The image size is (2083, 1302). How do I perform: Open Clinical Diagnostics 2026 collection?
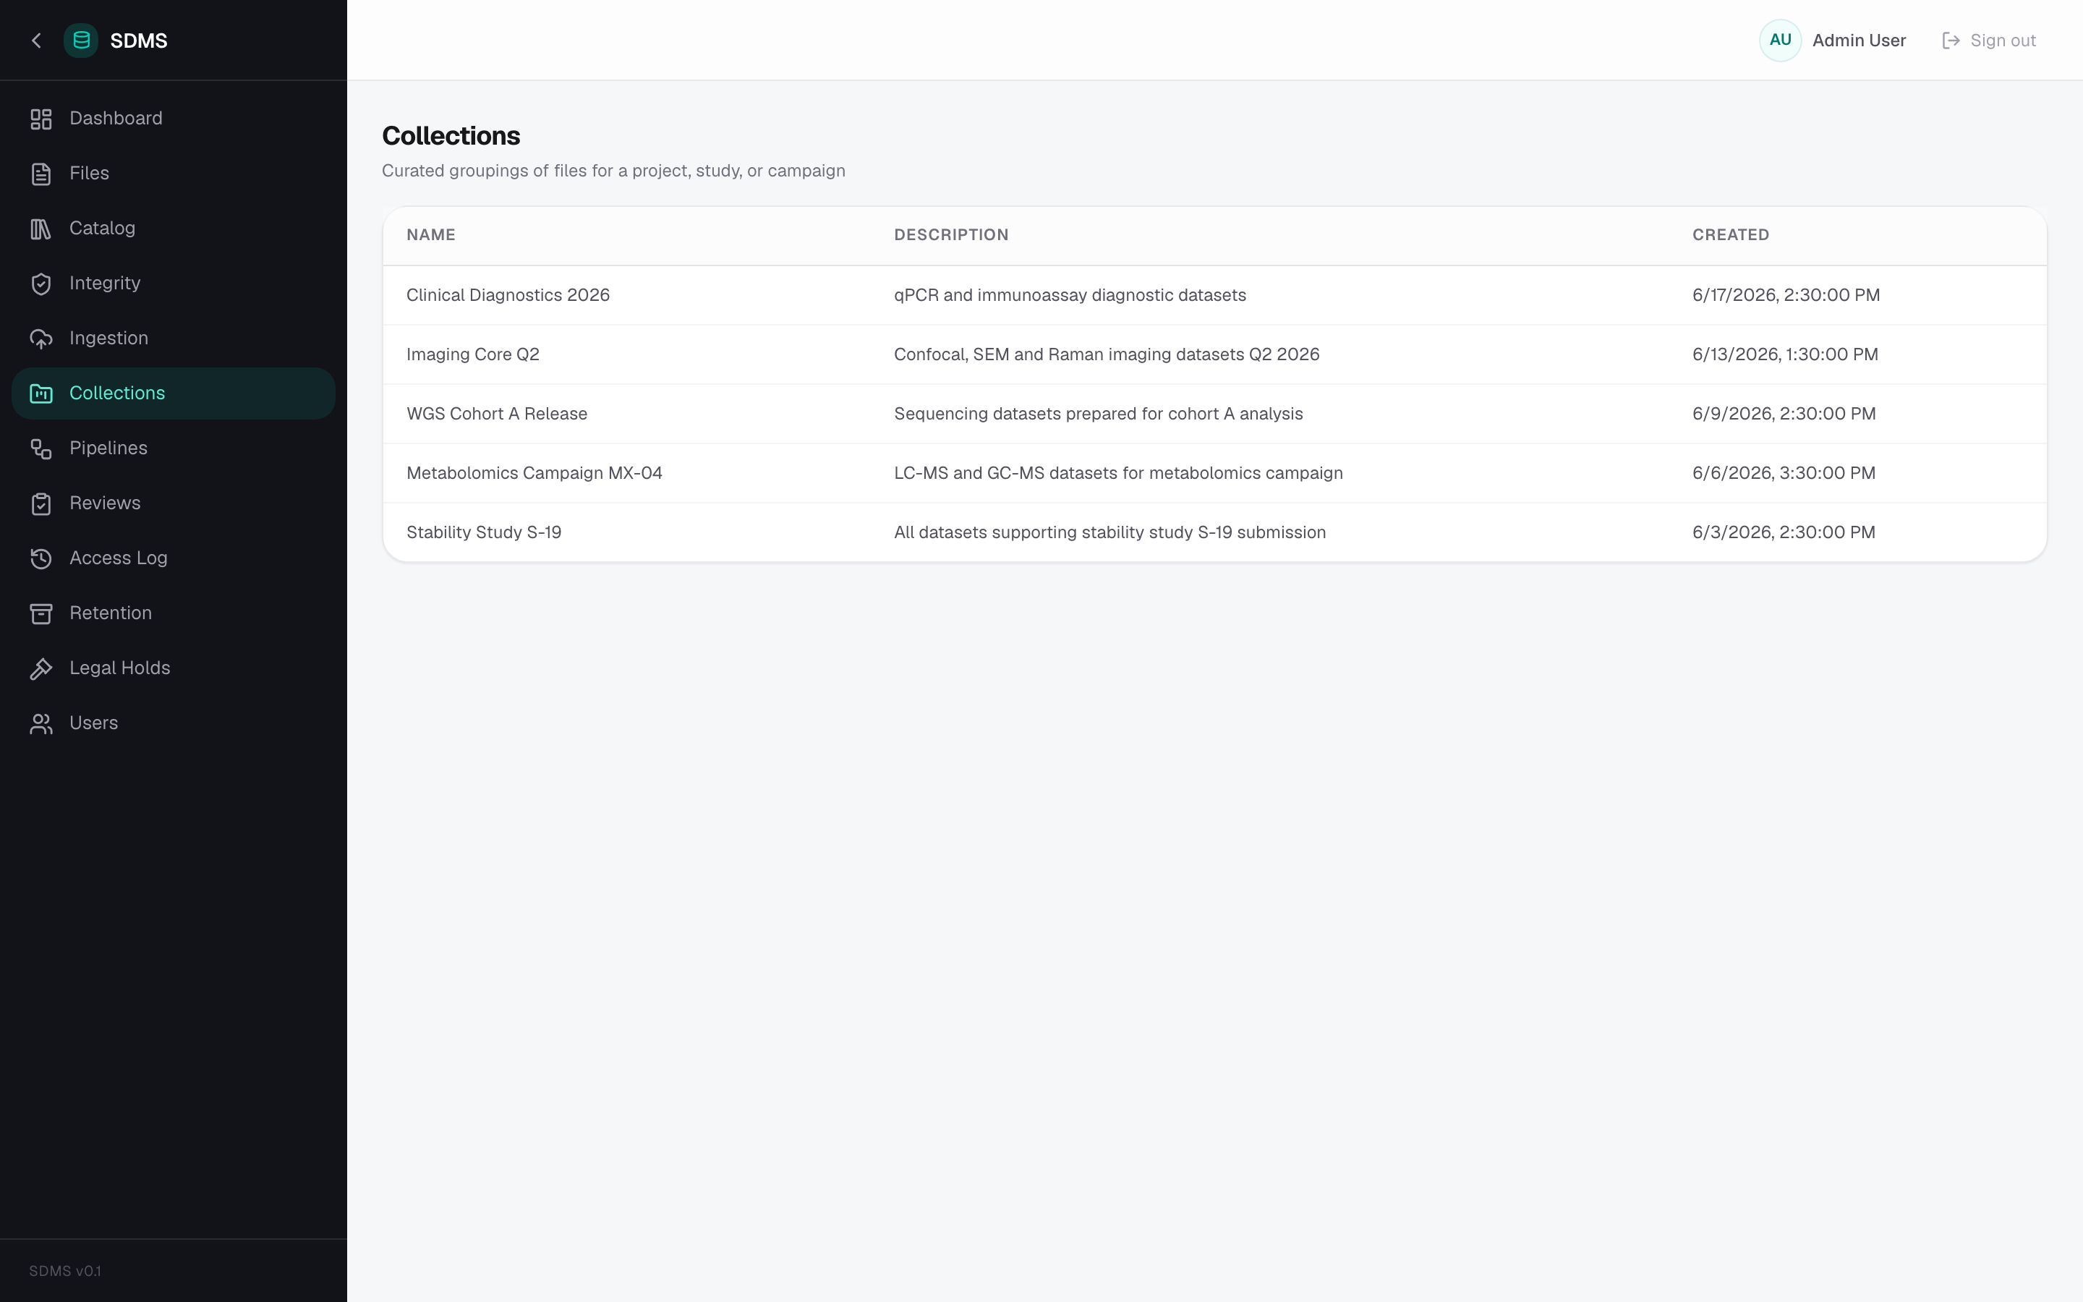pyautogui.click(x=508, y=295)
